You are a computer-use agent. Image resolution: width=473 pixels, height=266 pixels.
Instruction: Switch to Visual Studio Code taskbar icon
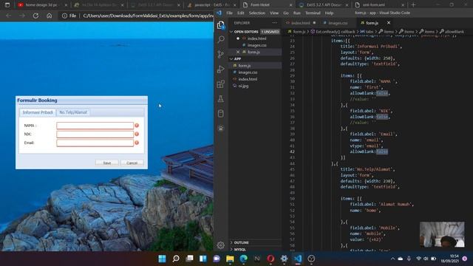pos(298,259)
